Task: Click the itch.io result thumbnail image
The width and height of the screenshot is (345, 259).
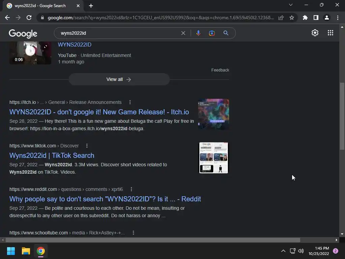Action: coord(213,114)
